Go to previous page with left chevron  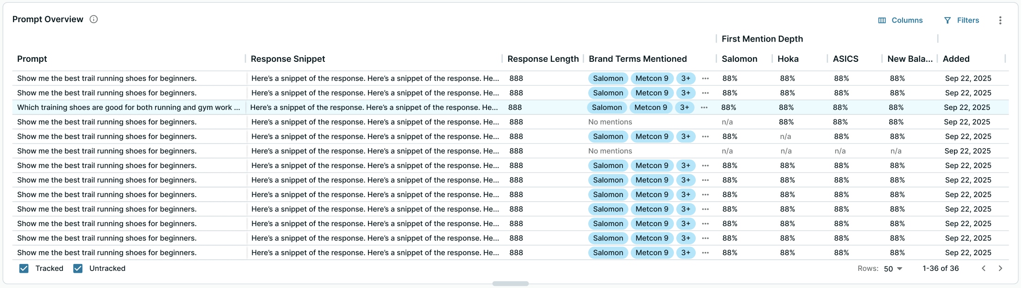click(984, 269)
